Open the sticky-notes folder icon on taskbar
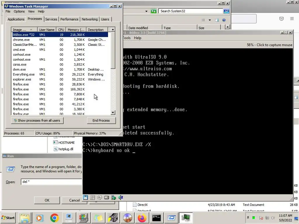 point(98,218)
